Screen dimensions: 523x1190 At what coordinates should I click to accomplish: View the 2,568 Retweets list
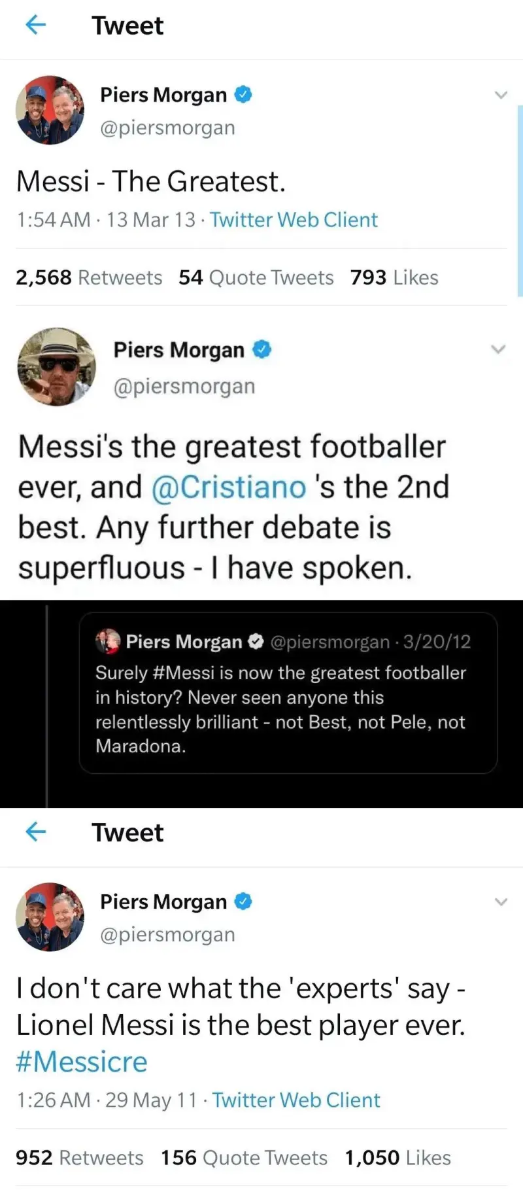pos(89,277)
